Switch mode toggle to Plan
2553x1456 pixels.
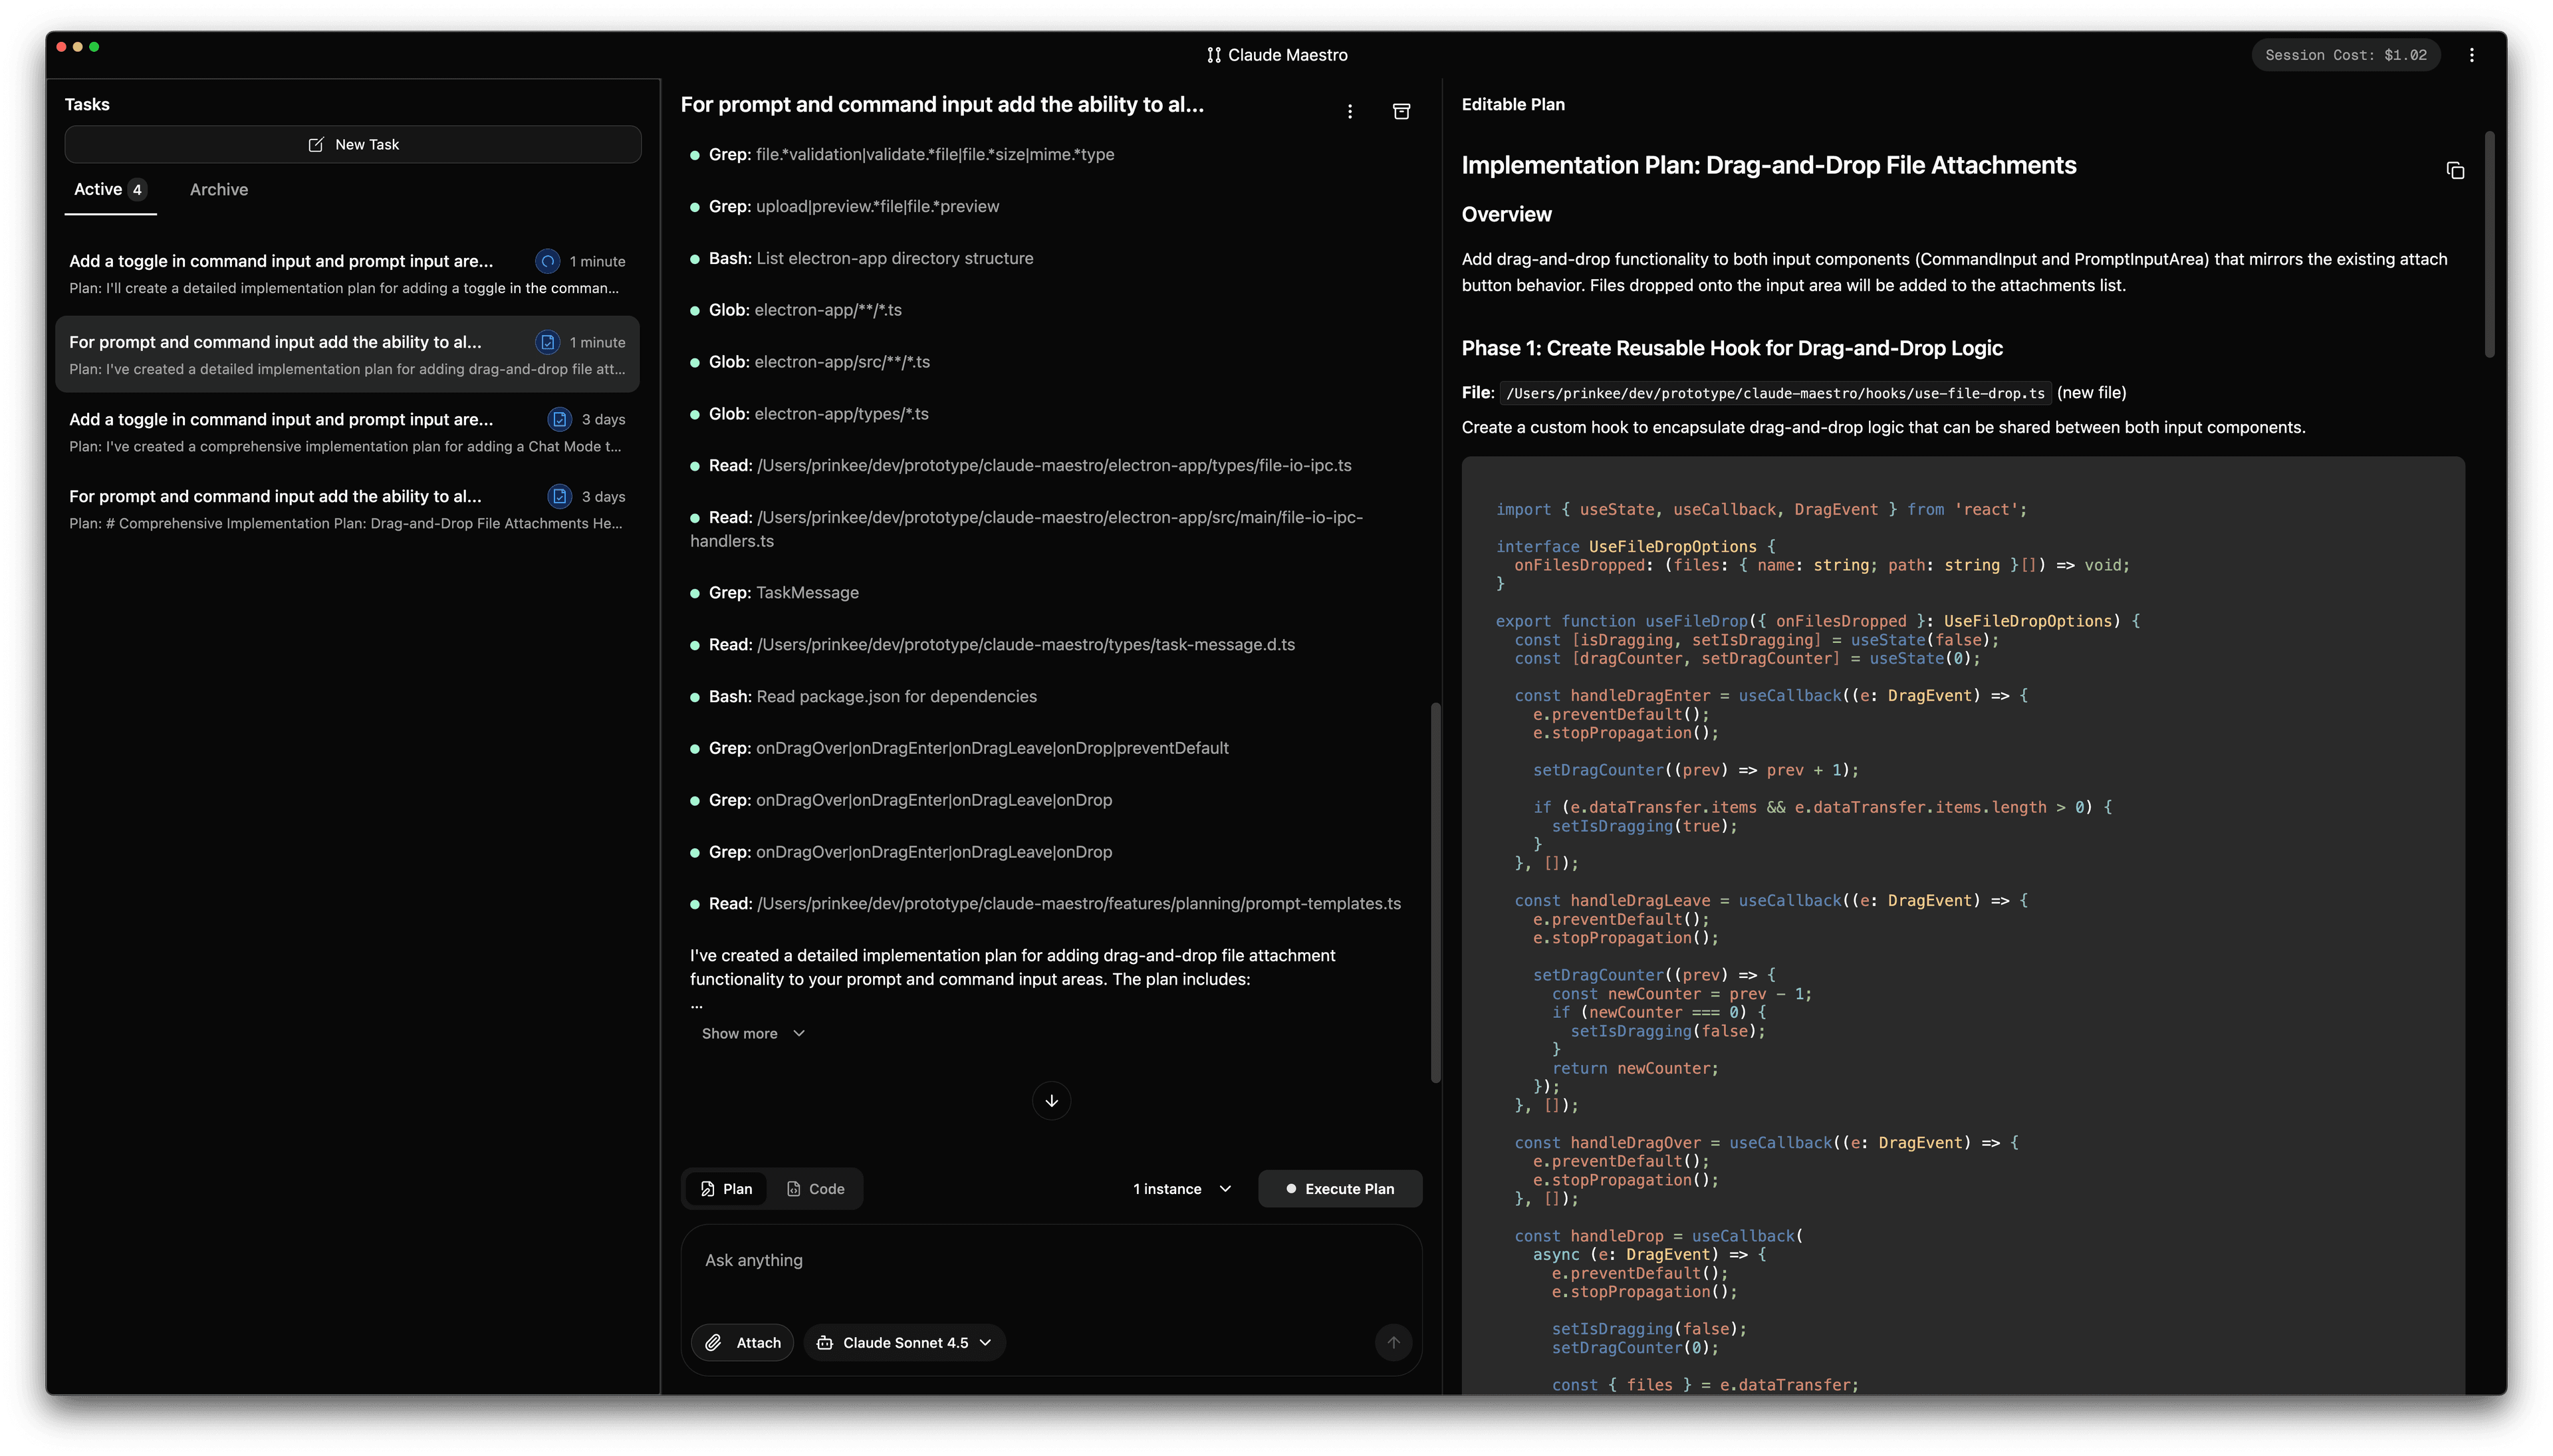(726, 1188)
